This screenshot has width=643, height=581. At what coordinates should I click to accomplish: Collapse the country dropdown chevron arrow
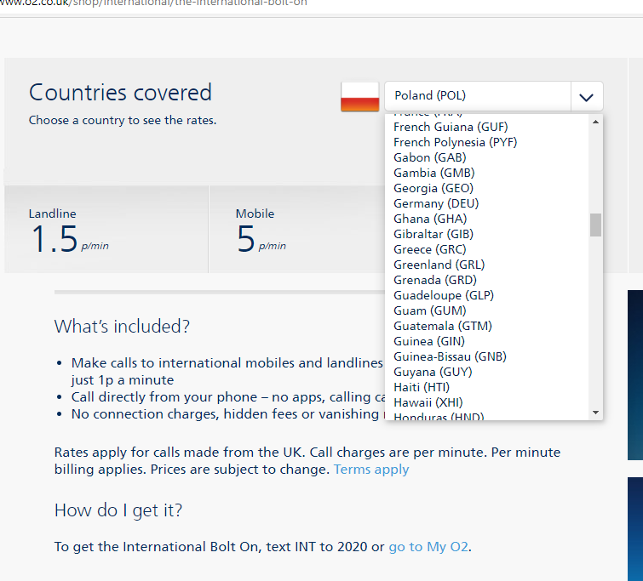click(x=586, y=97)
